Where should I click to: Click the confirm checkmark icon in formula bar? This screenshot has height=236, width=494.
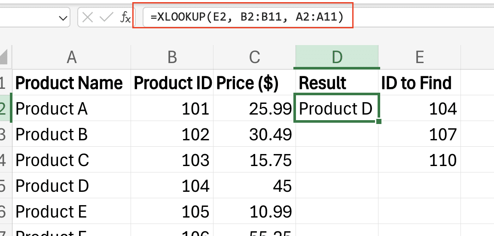106,18
